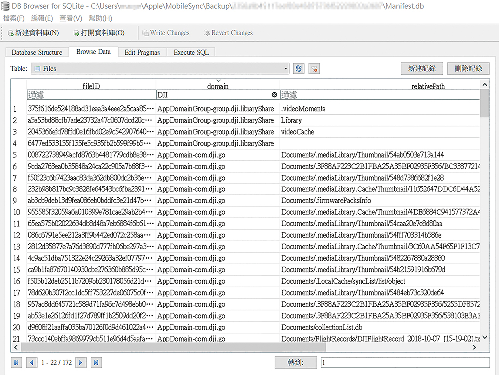Switch to the Browse Data tab

coord(94,52)
